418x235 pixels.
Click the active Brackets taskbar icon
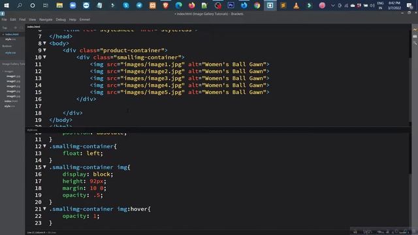(270, 5)
